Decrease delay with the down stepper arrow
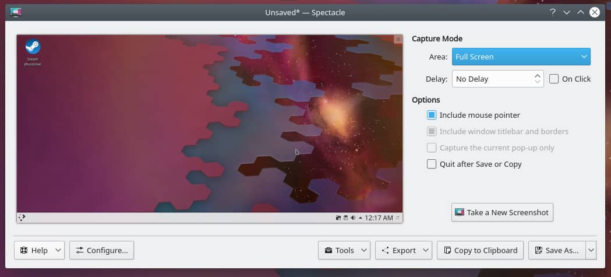This screenshot has height=277, width=611. [x=538, y=82]
